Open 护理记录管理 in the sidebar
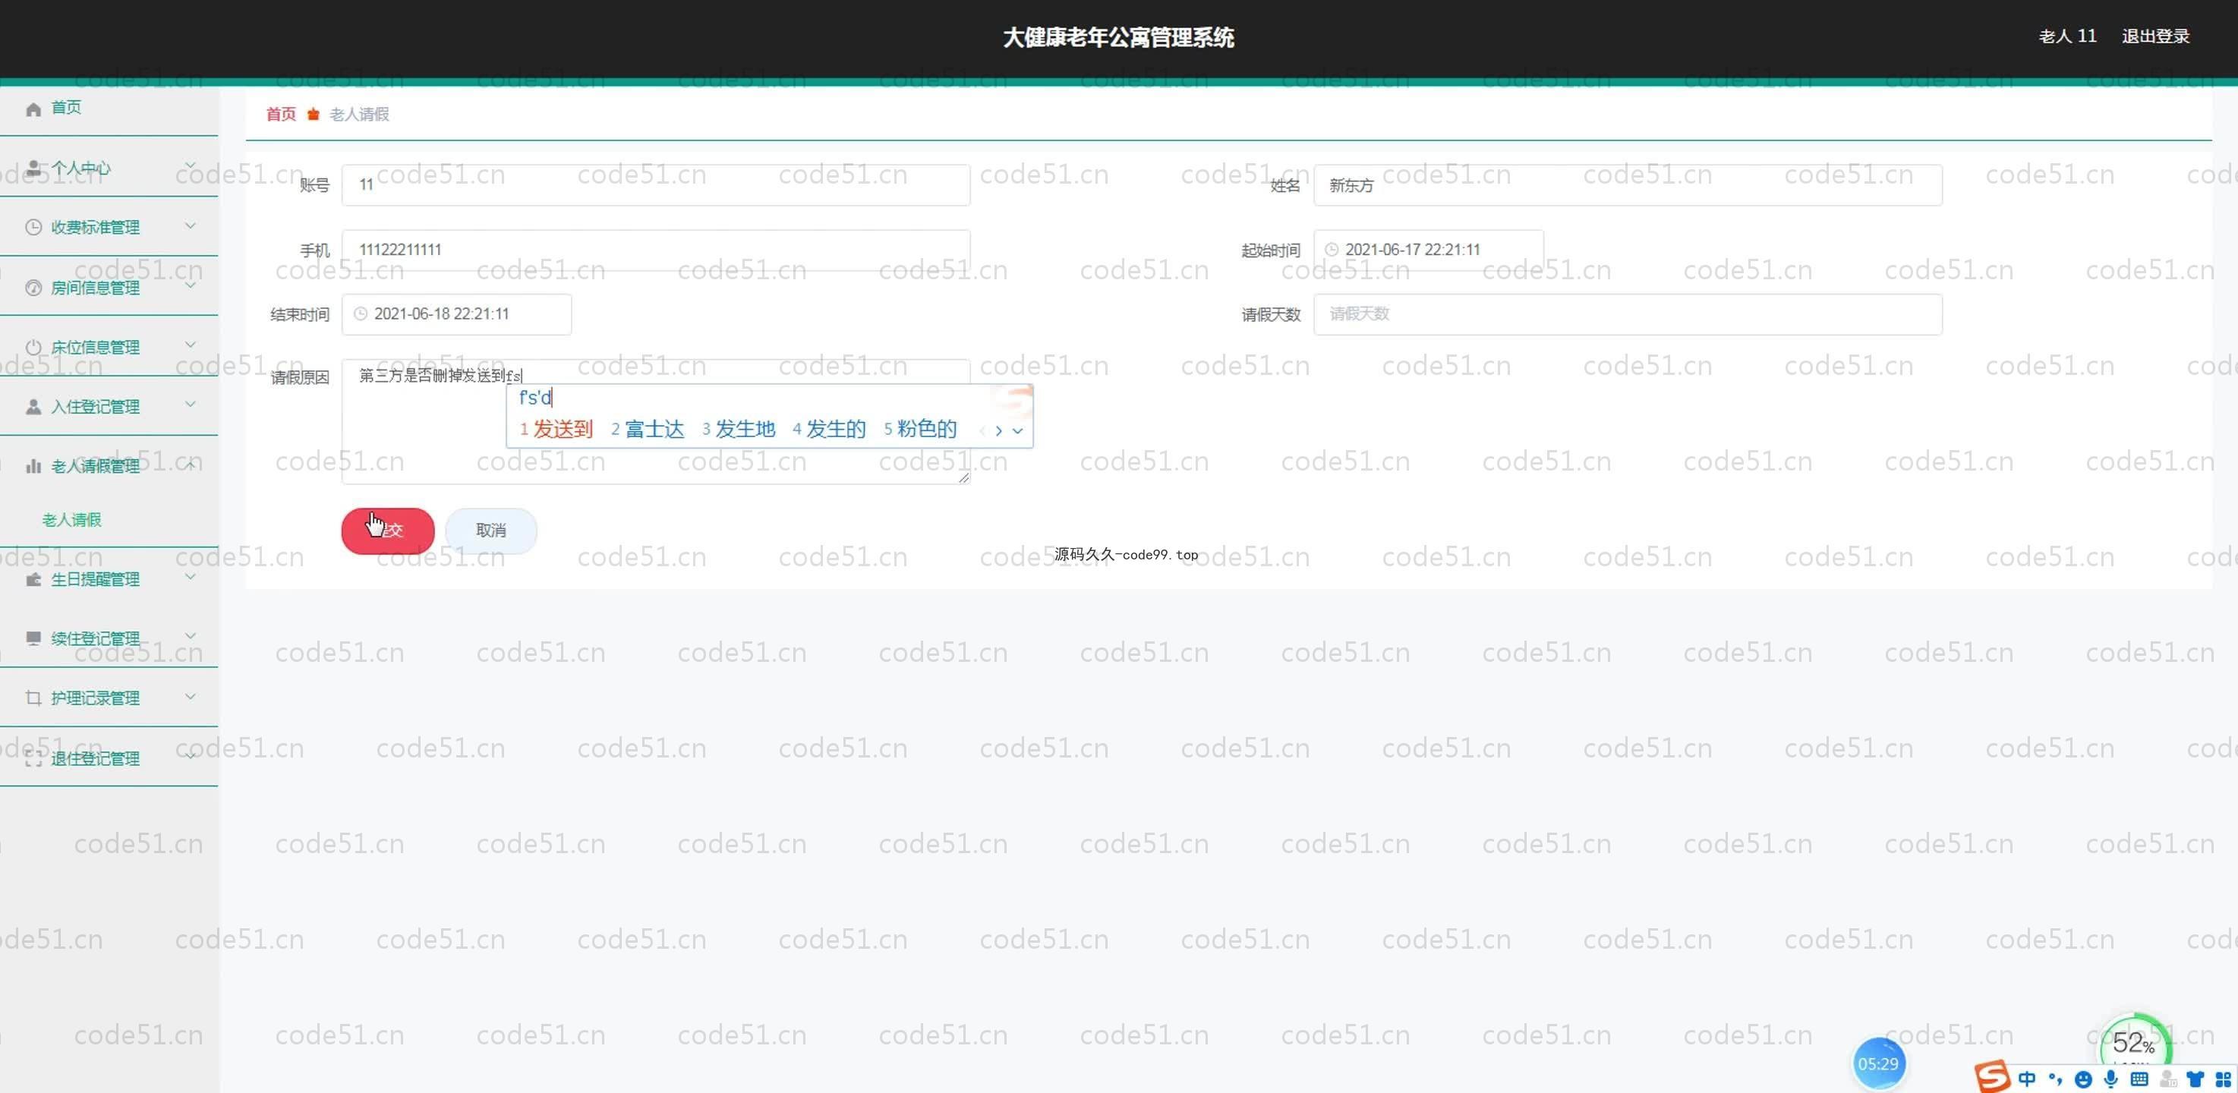The width and height of the screenshot is (2238, 1093). coord(109,698)
